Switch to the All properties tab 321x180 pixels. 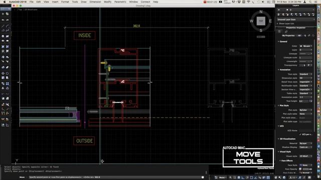click(299, 35)
